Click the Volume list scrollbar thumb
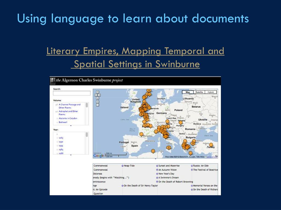 [87, 105]
